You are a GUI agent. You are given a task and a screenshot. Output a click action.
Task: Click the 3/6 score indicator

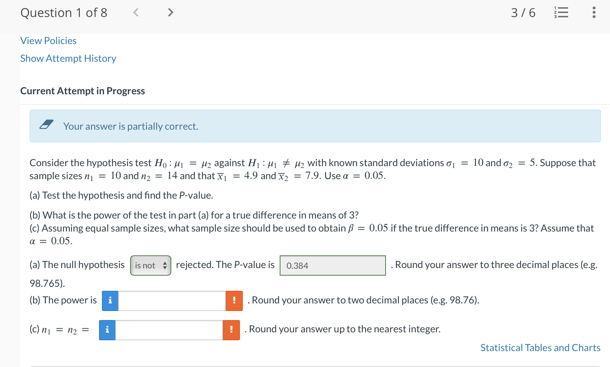(523, 12)
